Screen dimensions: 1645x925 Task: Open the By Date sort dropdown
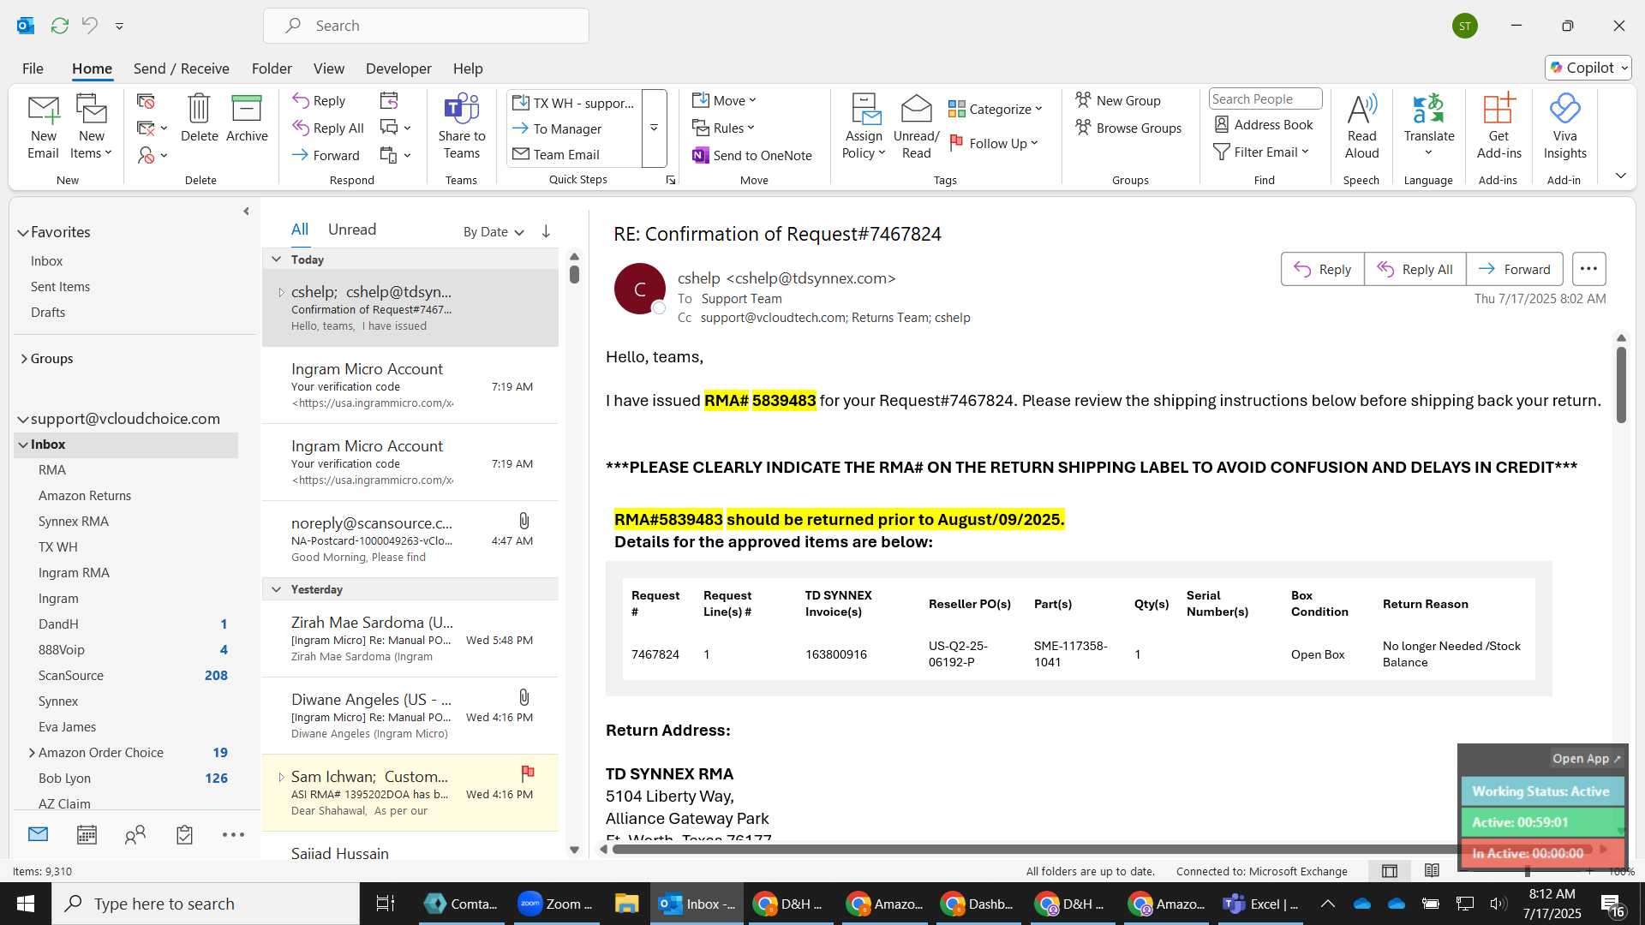493,232
